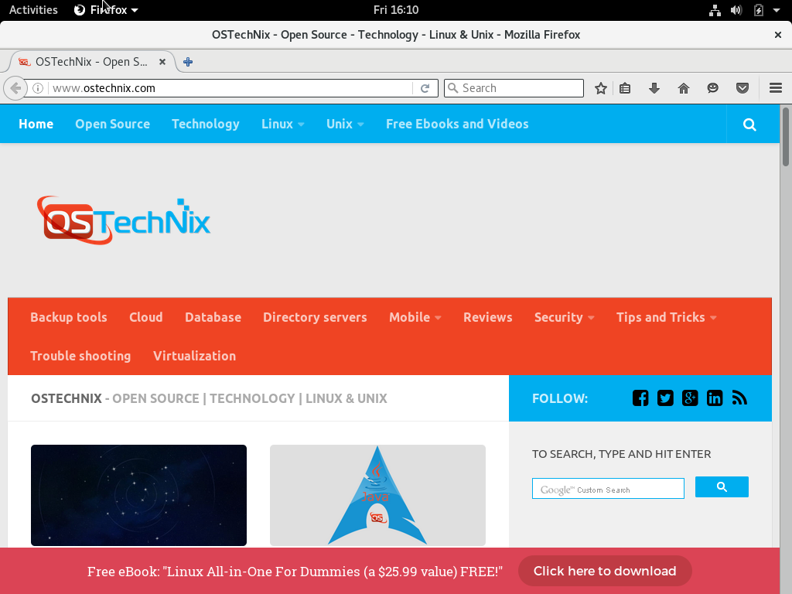Screen dimensions: 792x594
Task: Visit OSTechNix LinkedIn icon
Action: tap(715, 398)
